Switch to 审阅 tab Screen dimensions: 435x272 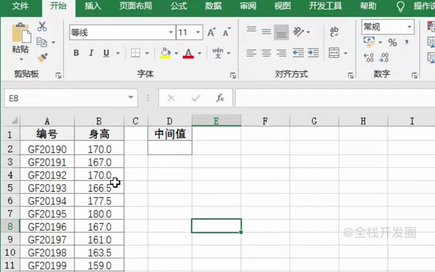(248, 6)
